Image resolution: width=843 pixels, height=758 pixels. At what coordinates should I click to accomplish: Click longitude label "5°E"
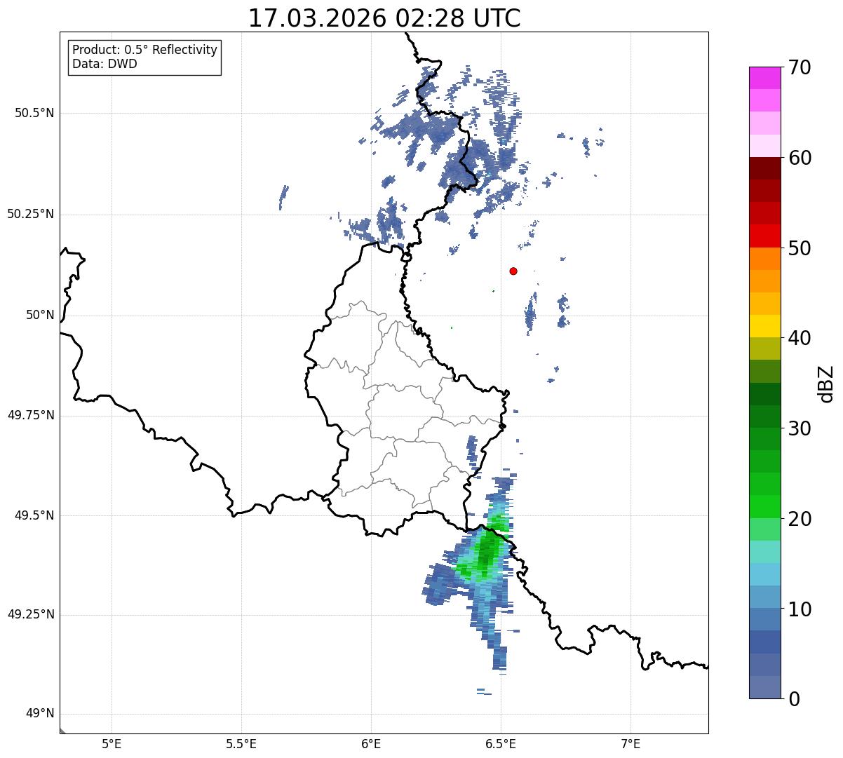point(112,743)
